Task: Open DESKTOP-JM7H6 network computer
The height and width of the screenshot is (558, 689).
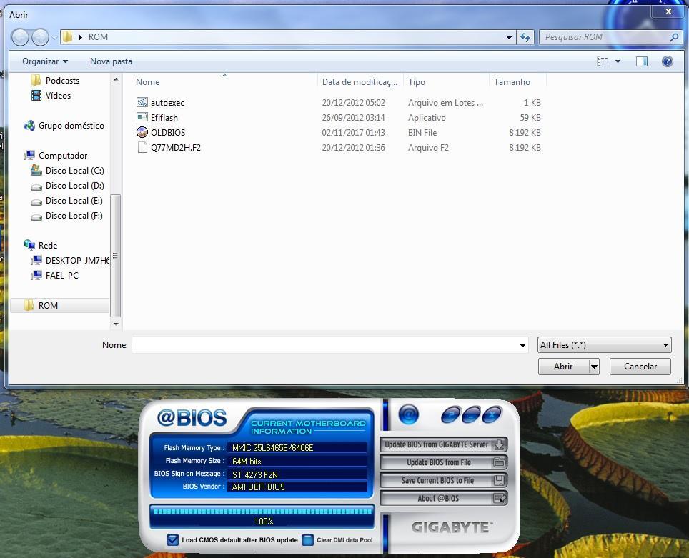Action: click(x=77, y=260)
